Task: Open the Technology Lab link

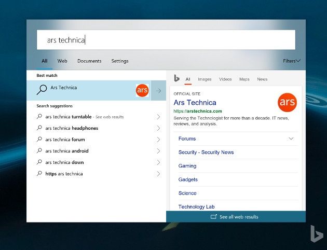Action: [x=196, y=206]
